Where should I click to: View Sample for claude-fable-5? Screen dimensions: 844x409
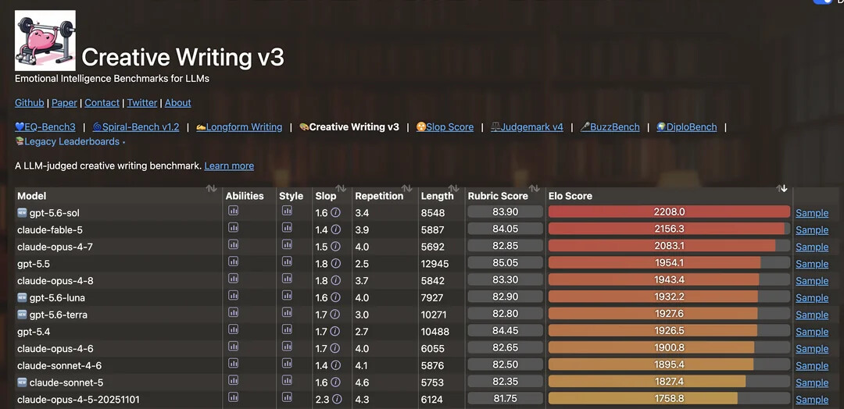click(x=812, y=230)
